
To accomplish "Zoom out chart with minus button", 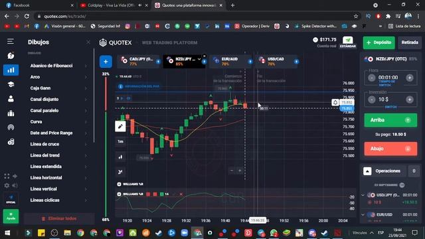I will coord(232,171).
